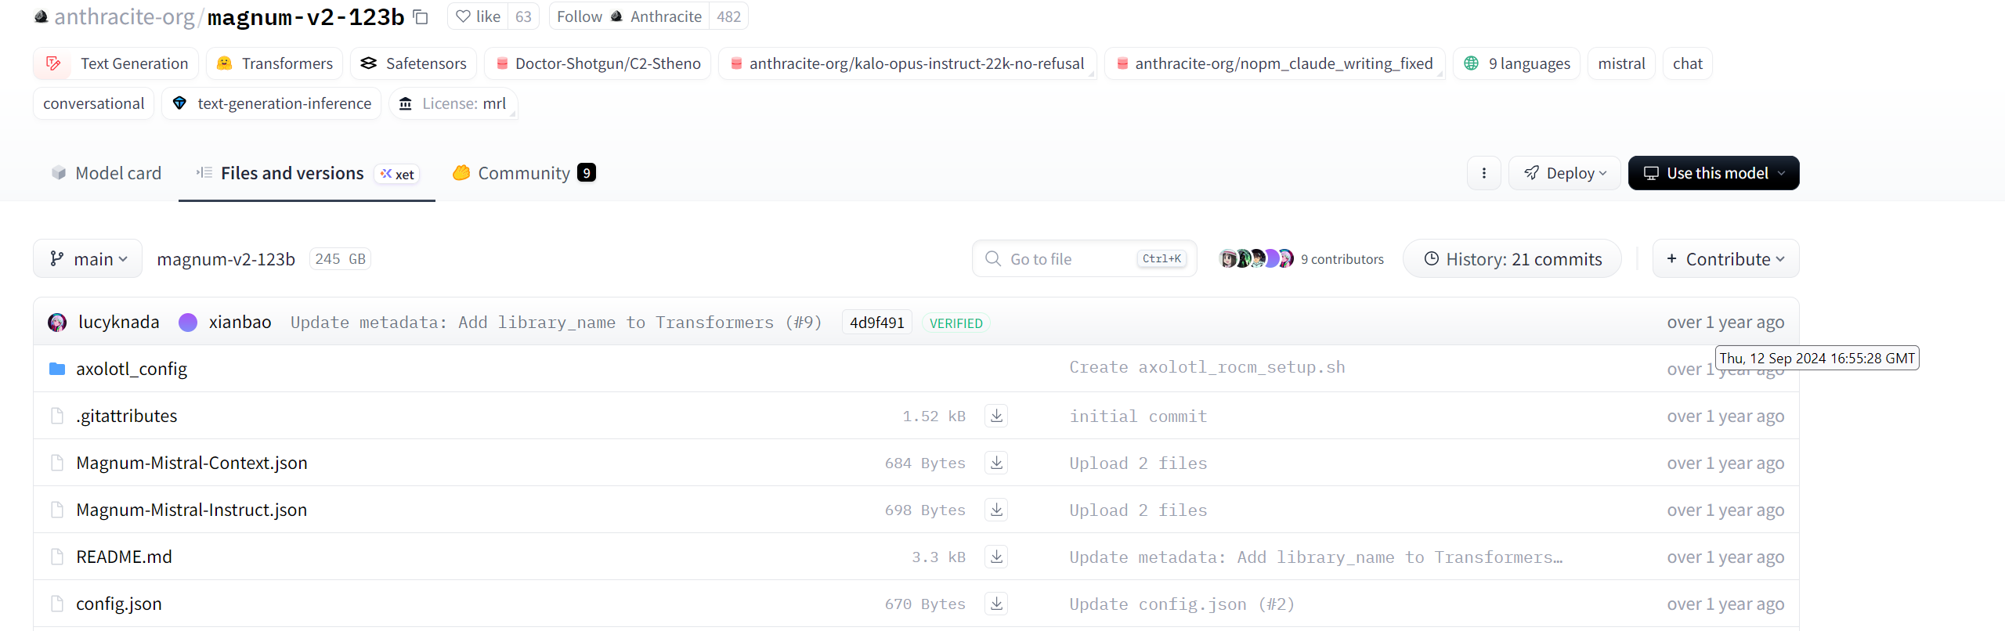The width and height of the screenshot is (2005, 631).
Task: Open kalo-opus-instruct-22k-no-refusal dataset tag
Action: 907,63
